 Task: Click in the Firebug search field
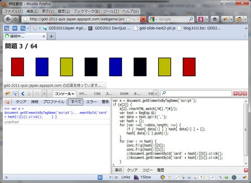196,93
